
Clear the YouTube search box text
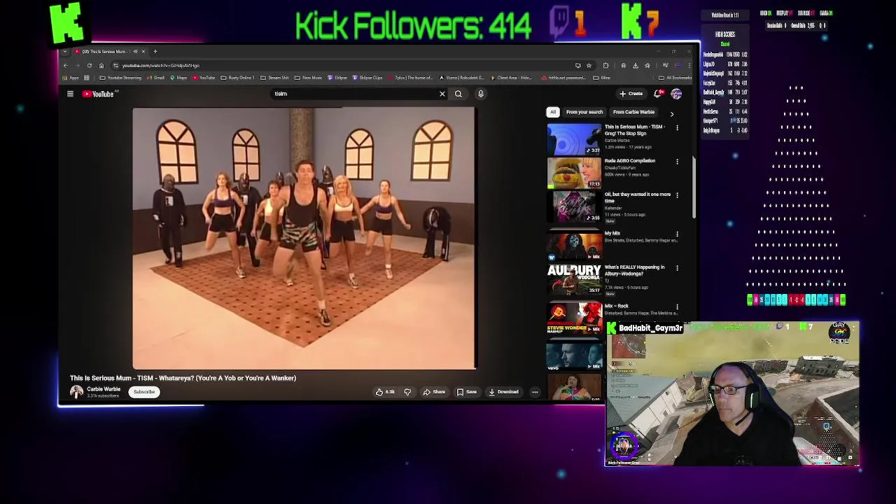442,94
